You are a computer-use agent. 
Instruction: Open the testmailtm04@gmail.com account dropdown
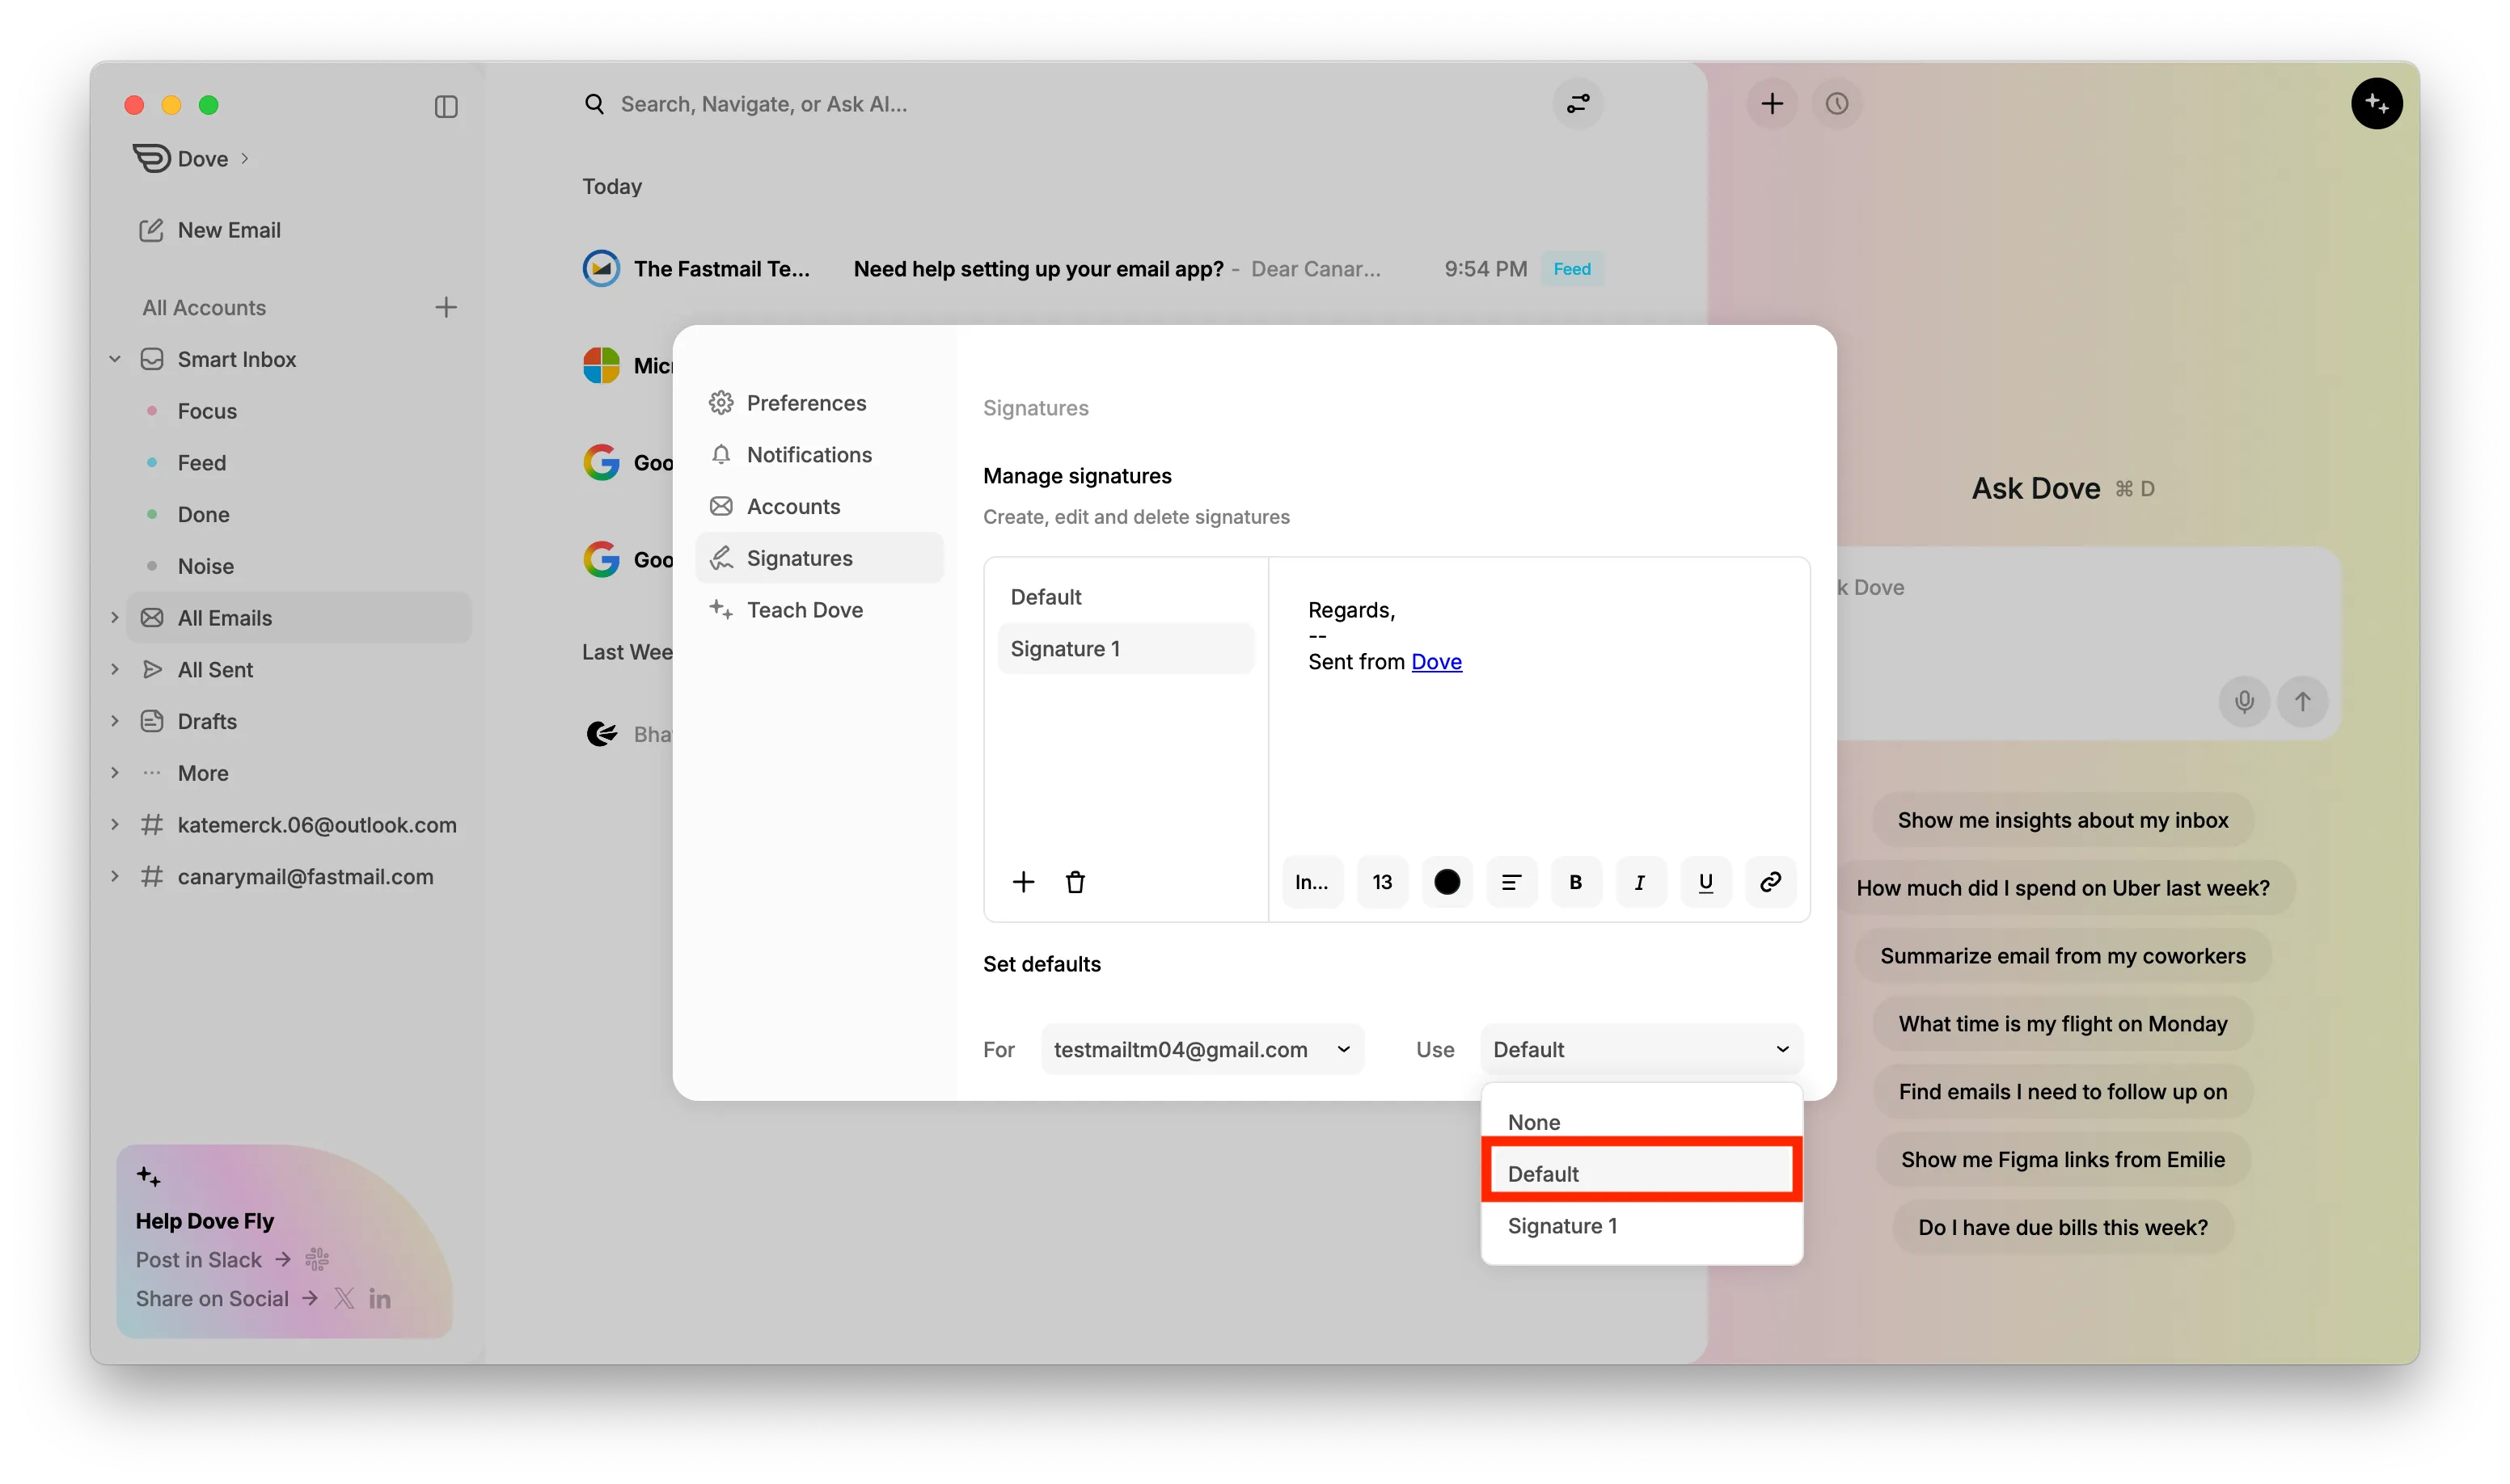coord(1202,1049)
